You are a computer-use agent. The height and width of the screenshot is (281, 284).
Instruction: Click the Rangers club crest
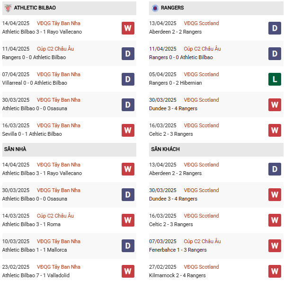155,8
